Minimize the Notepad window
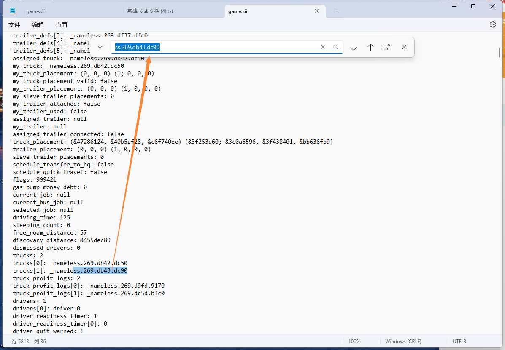 pyautogui.click(x=454, y=6)
